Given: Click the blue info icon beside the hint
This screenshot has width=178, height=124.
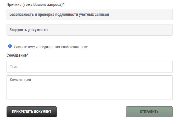Looking at the screenshot, I should click(x=10, y=46).
